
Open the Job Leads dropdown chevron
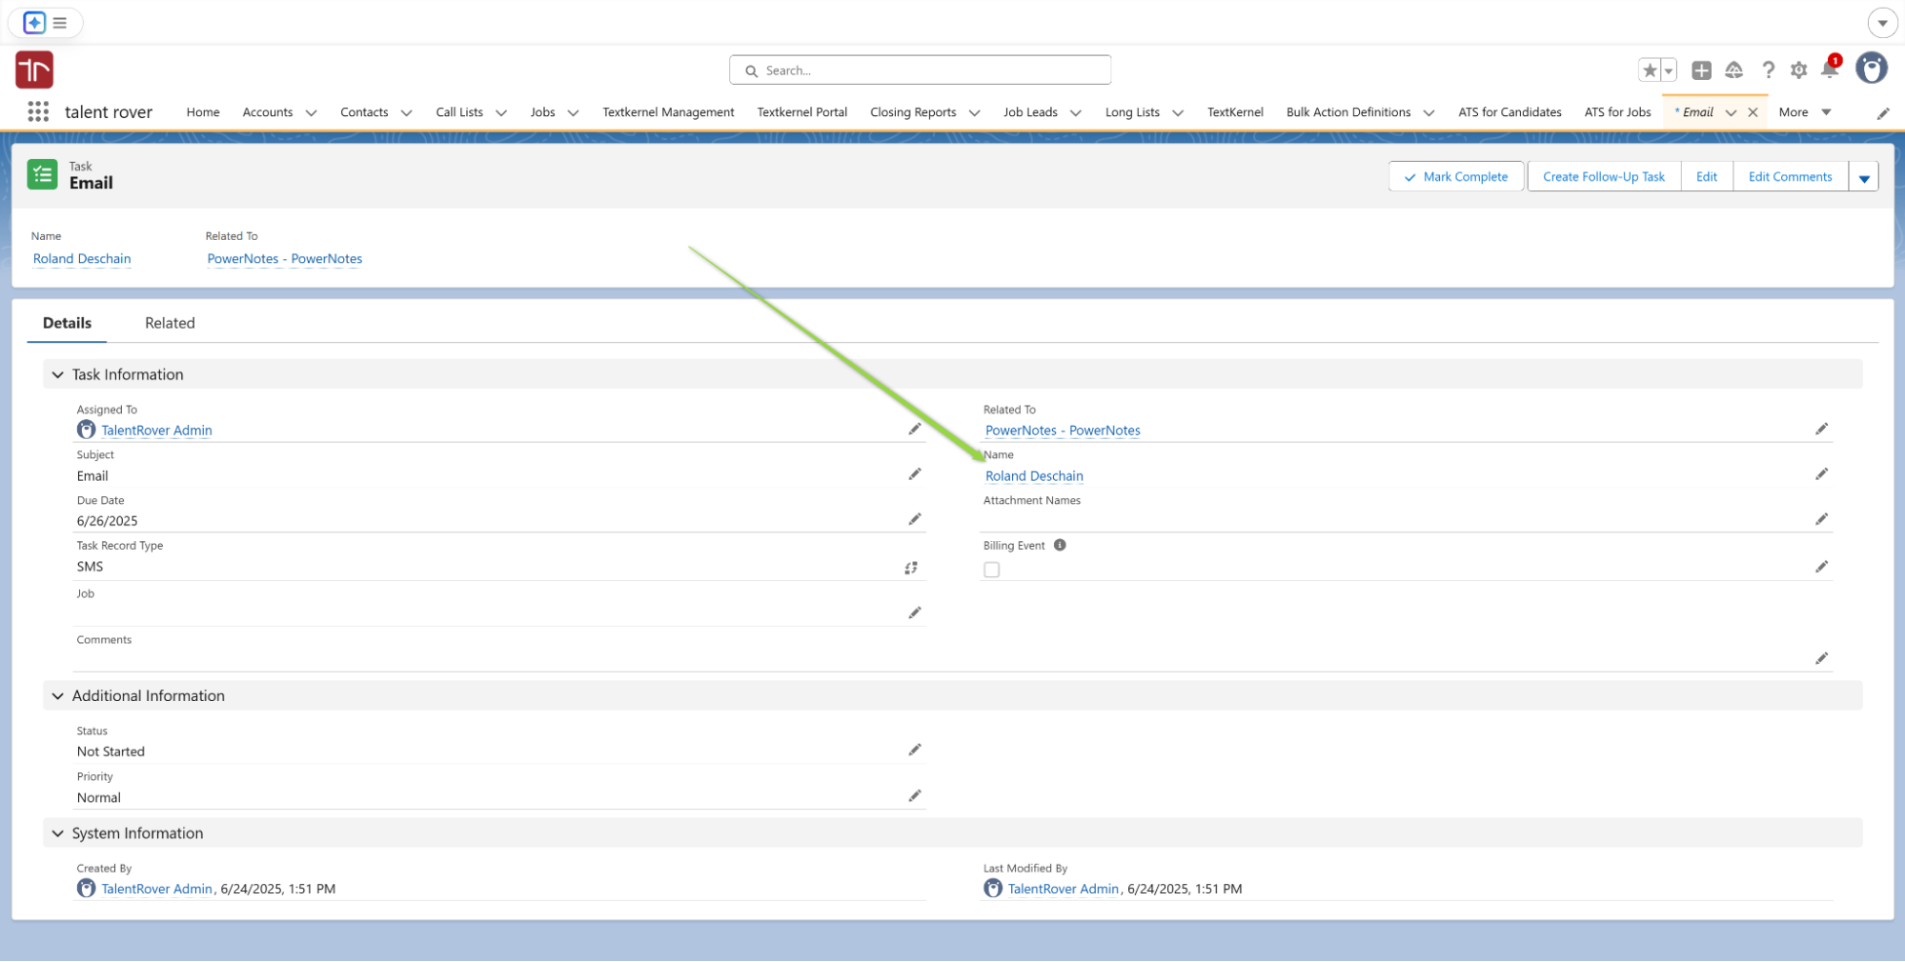tap(1076, 112)
